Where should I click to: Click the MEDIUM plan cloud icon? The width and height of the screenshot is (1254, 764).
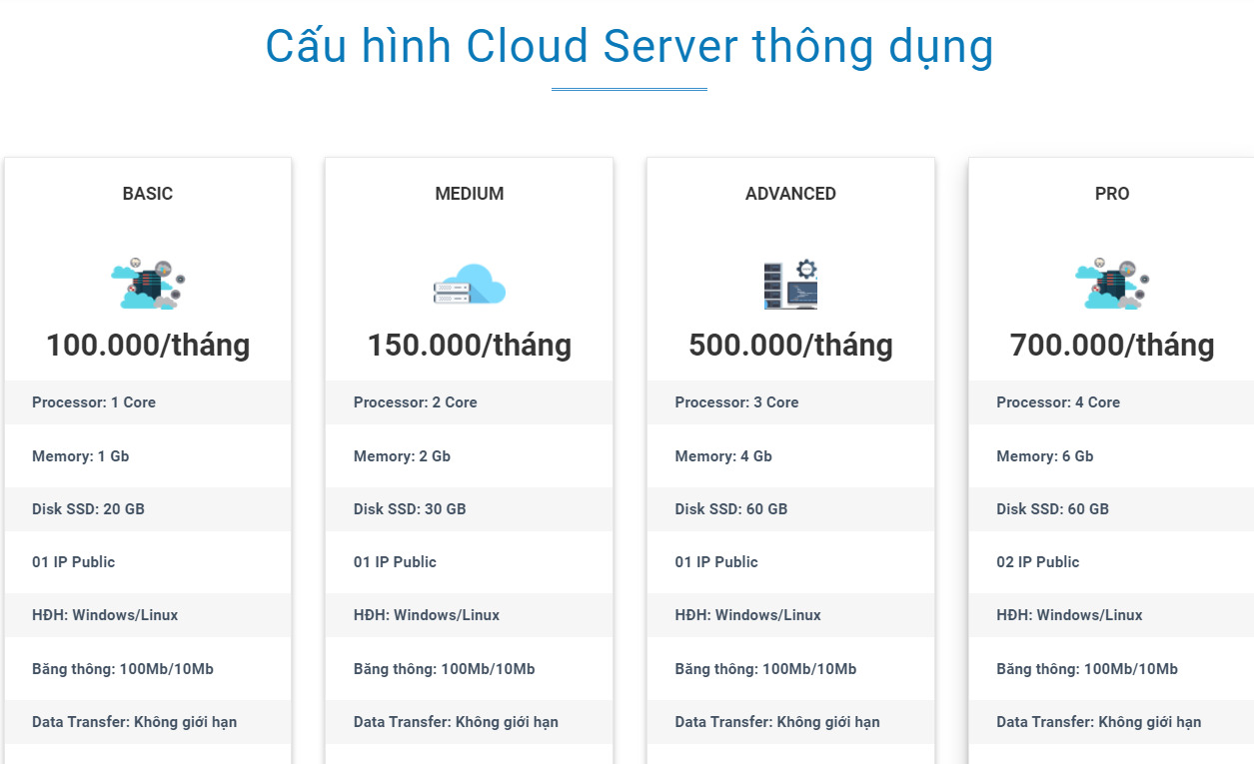(x=470, y=284)
